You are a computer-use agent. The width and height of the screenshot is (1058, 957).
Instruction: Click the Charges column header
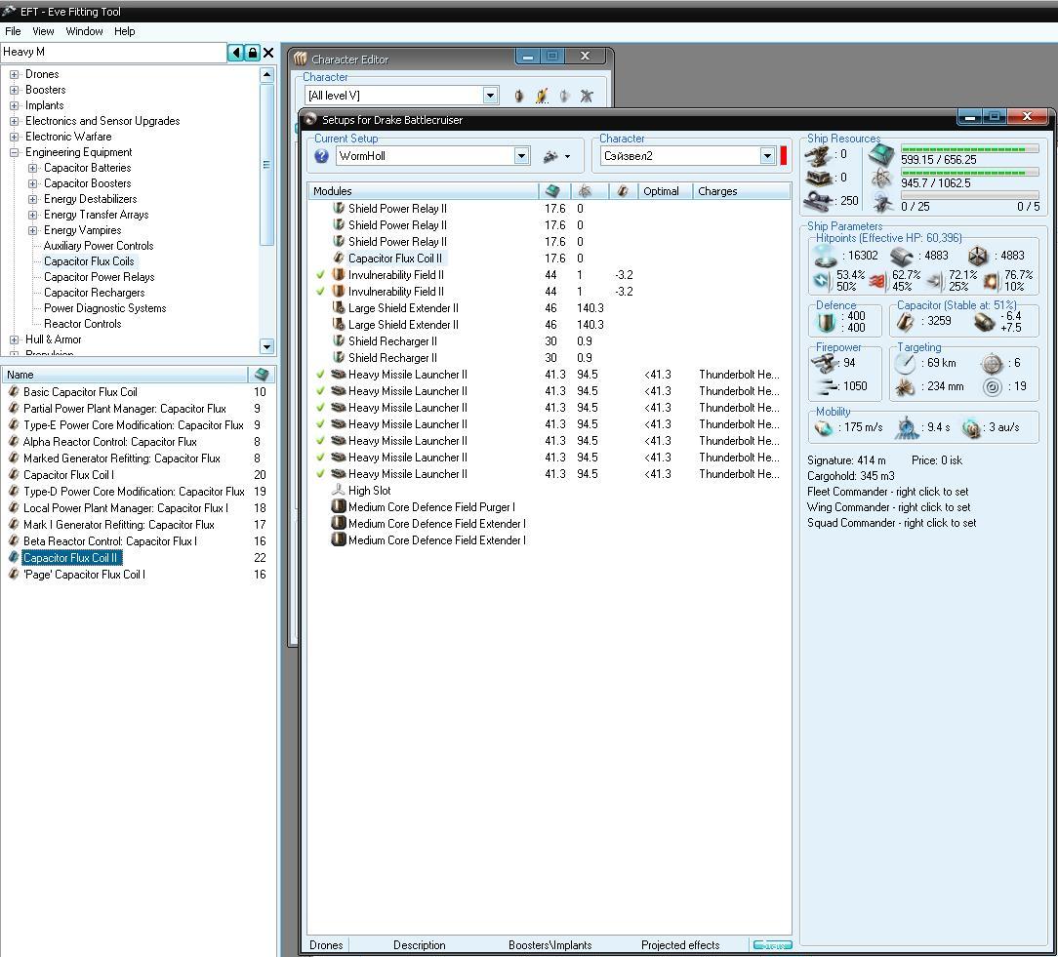(741, 191)
